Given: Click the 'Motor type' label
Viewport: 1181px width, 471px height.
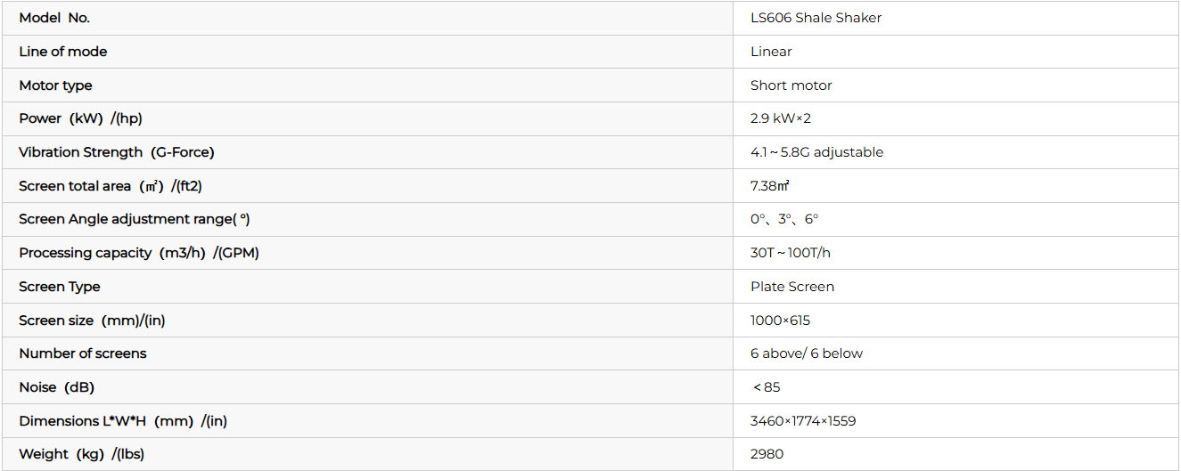Looking at the screenshot, I should (55, 85).
